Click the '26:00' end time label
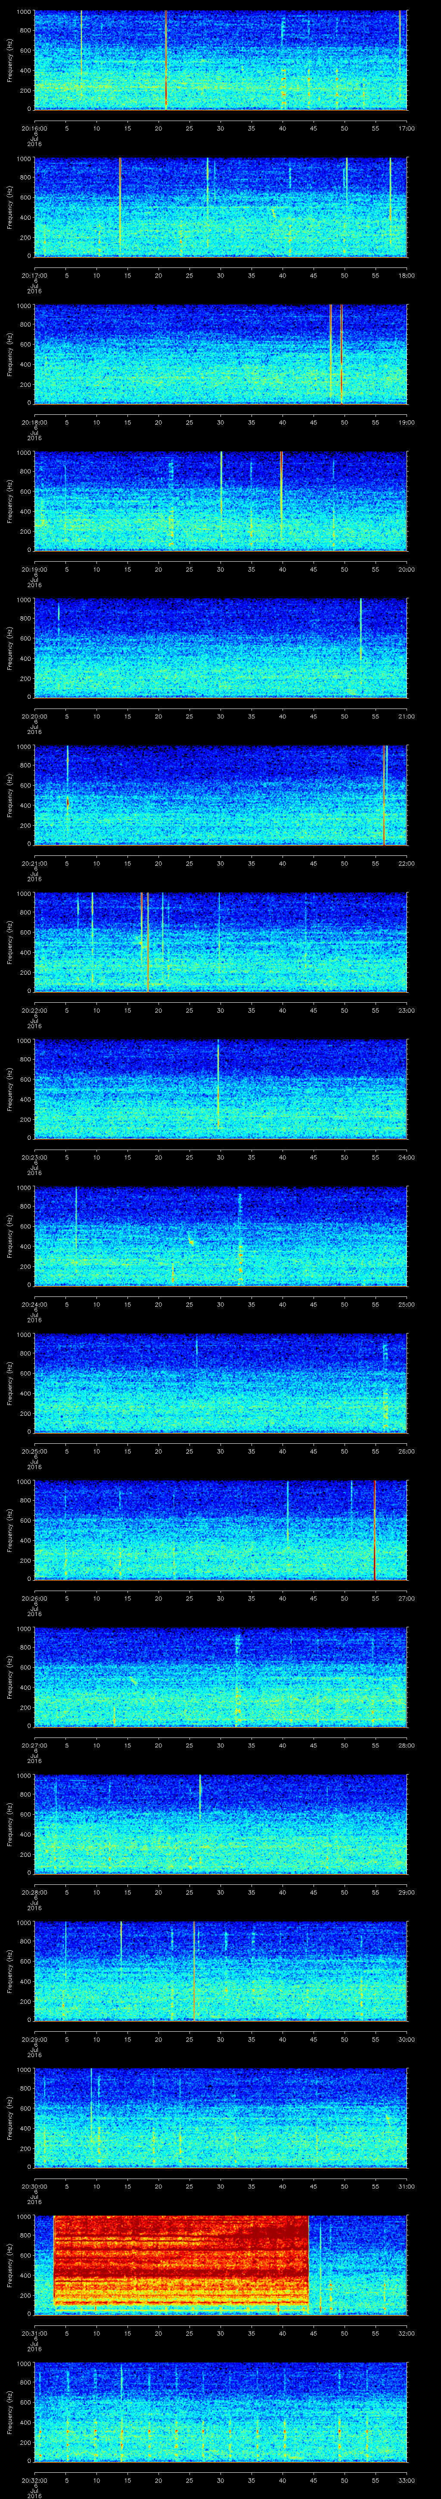Viewport: 441px width, 2499px height. tap(406, 1450)
